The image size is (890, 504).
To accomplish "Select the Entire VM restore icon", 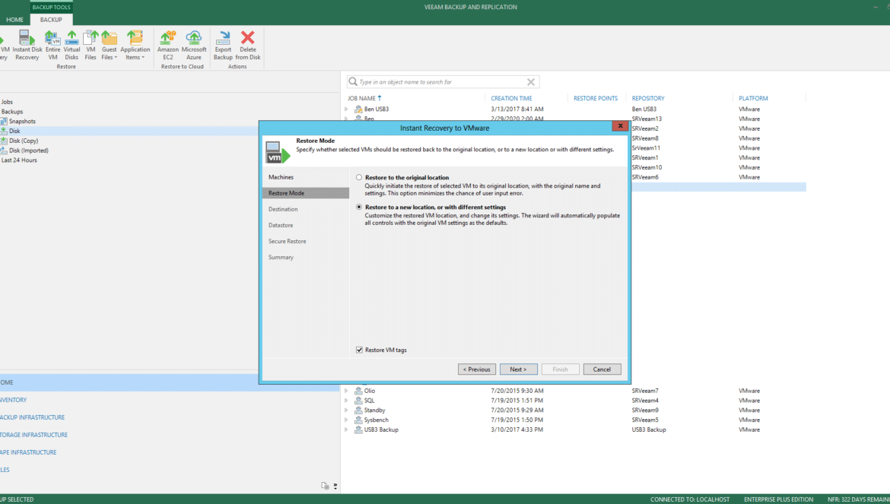I will pos(52,38).
